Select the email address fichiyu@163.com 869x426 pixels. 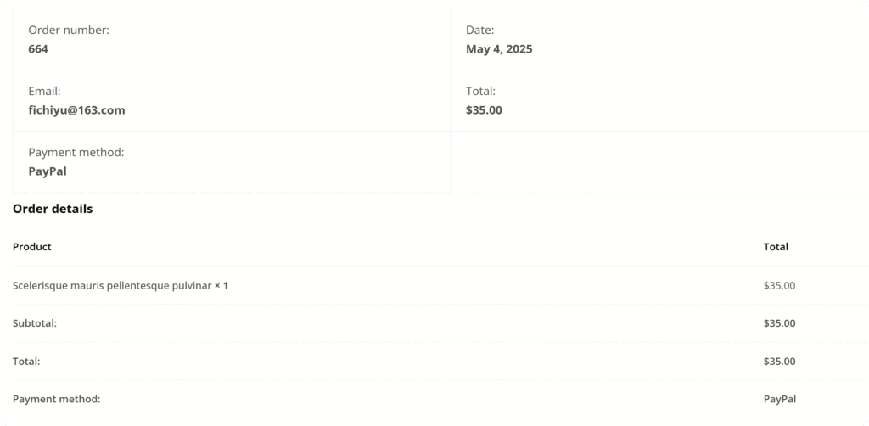tap(76, 110)
